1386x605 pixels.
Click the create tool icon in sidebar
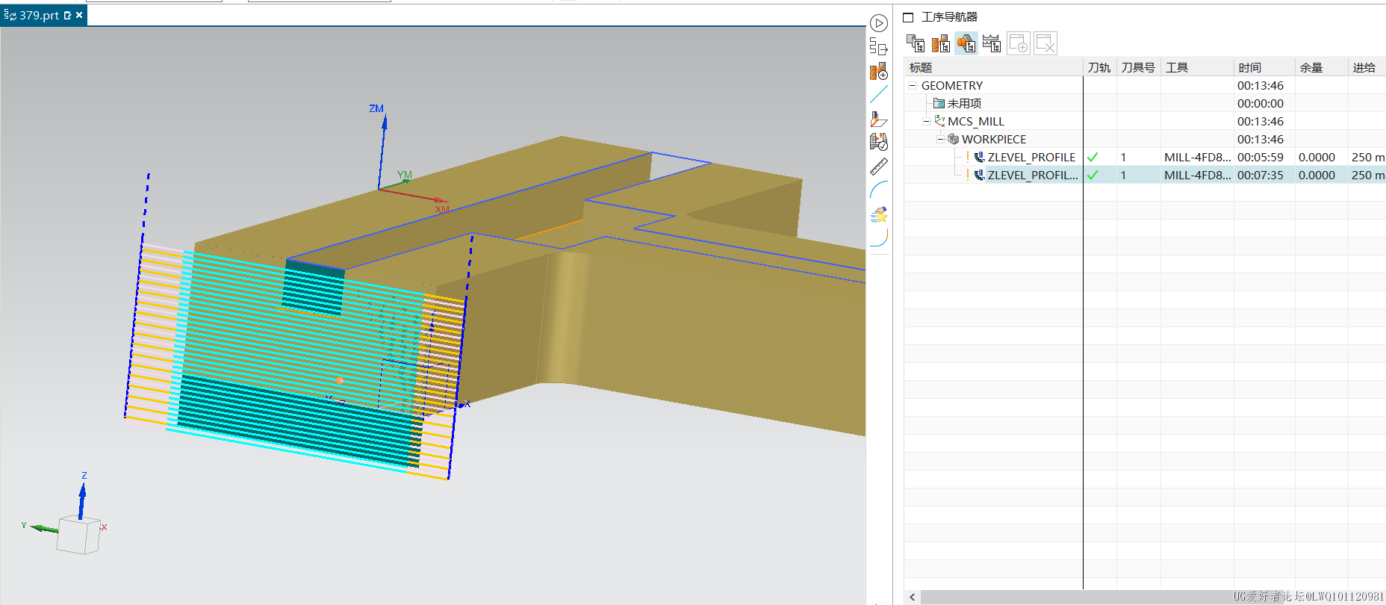[x=879, y=71]
